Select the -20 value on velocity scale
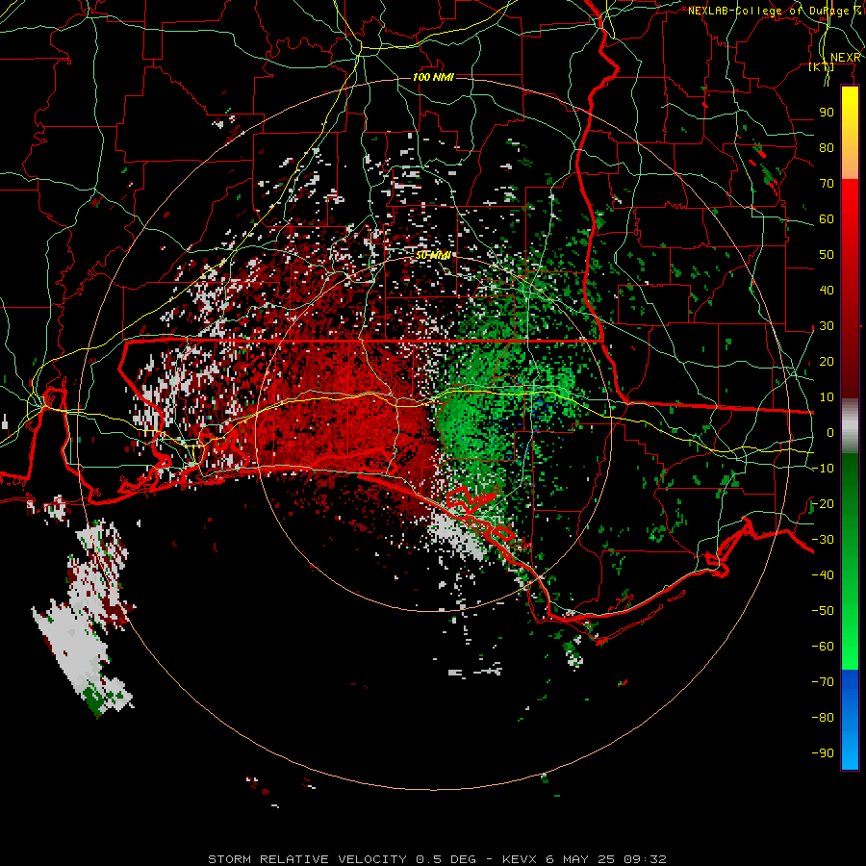The image size is (866, 866). tap(823, 503)
